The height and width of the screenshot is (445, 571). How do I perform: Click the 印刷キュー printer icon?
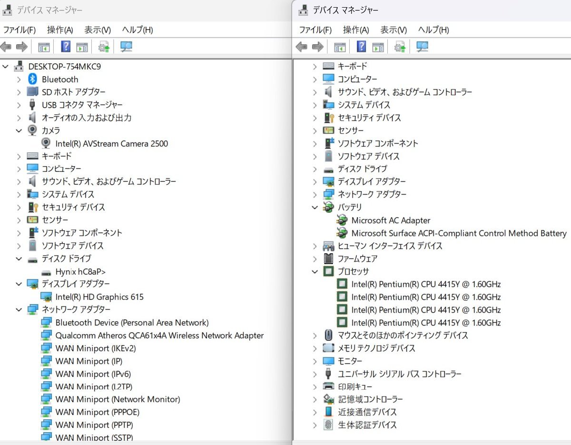tap(328, 386)
